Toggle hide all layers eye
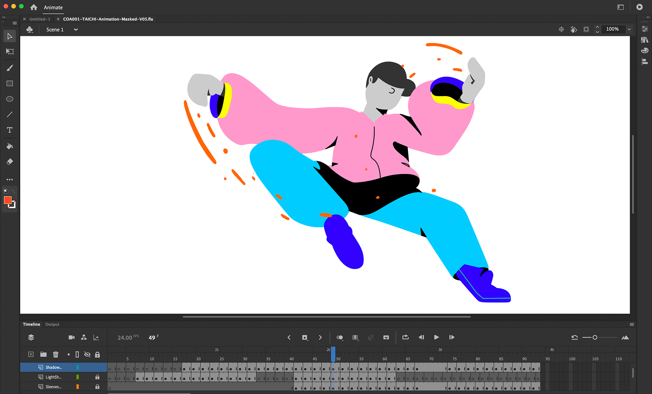The height and width of the screenshot is (394, 652). 87,355
